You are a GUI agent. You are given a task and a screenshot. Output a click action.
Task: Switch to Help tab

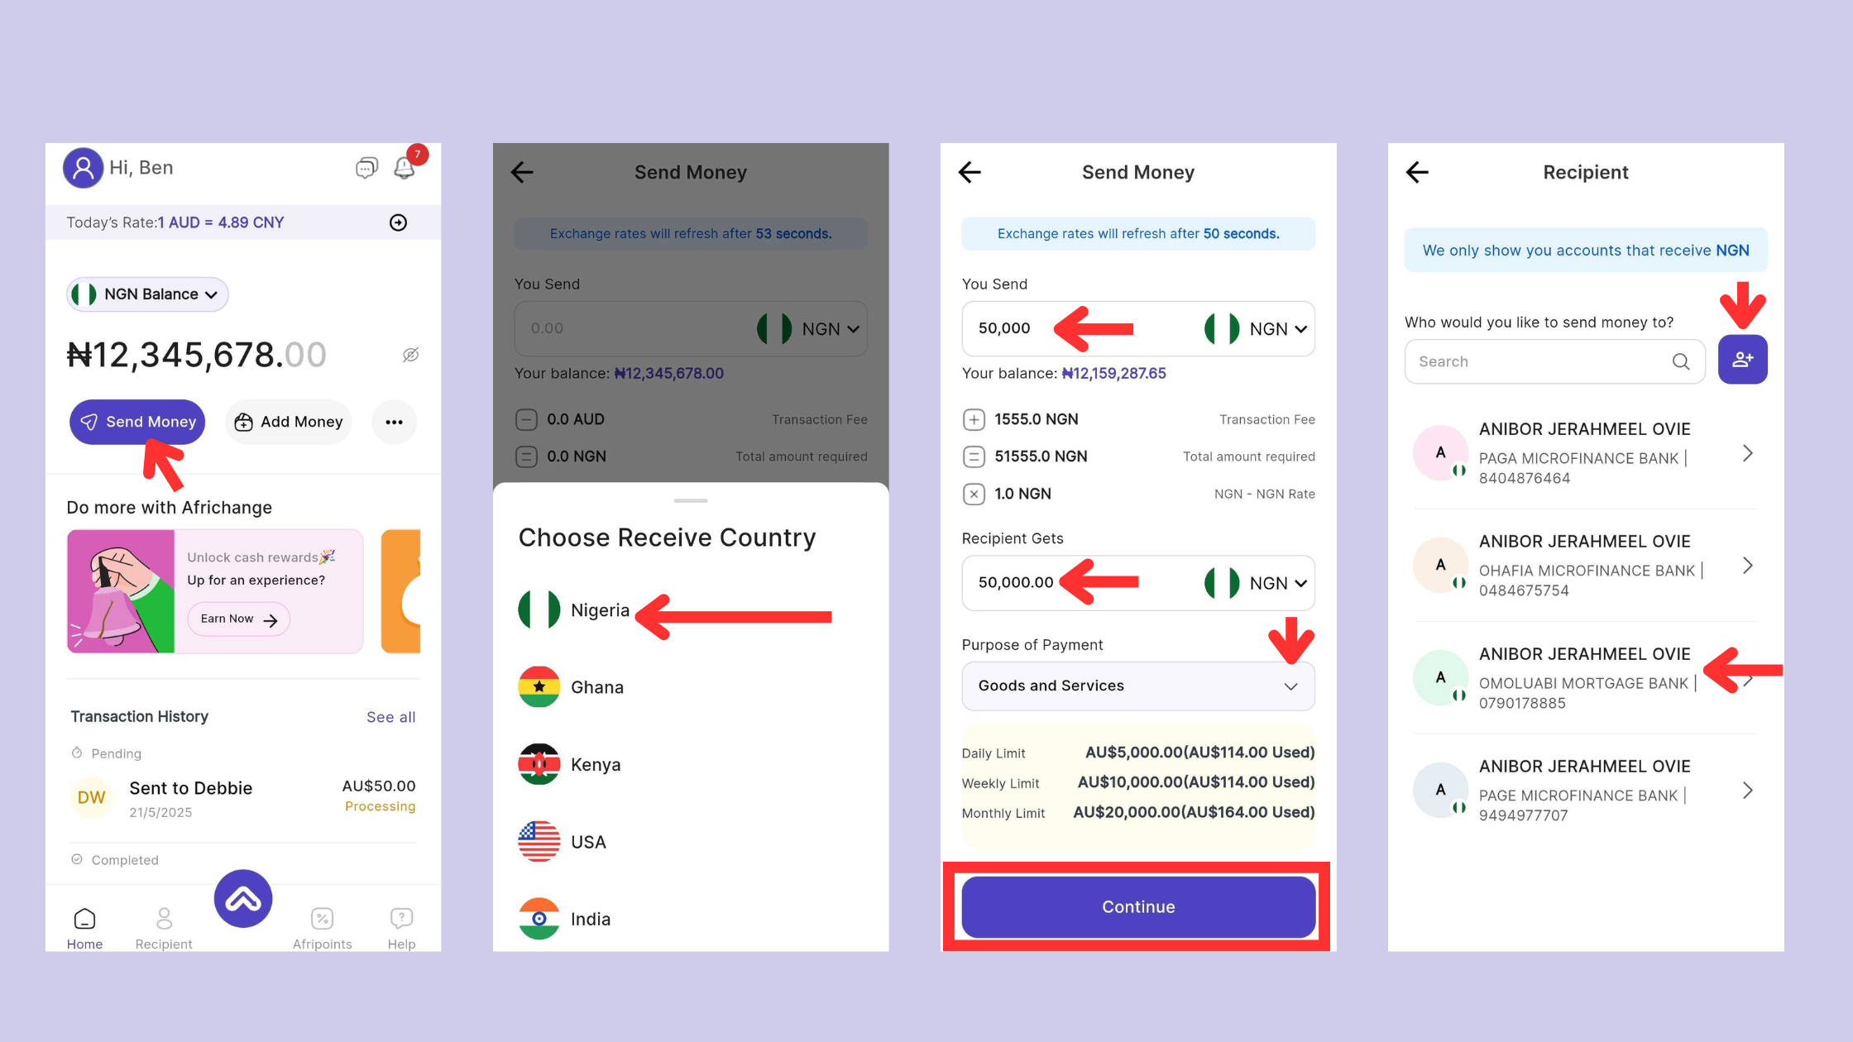coord(401,929)
